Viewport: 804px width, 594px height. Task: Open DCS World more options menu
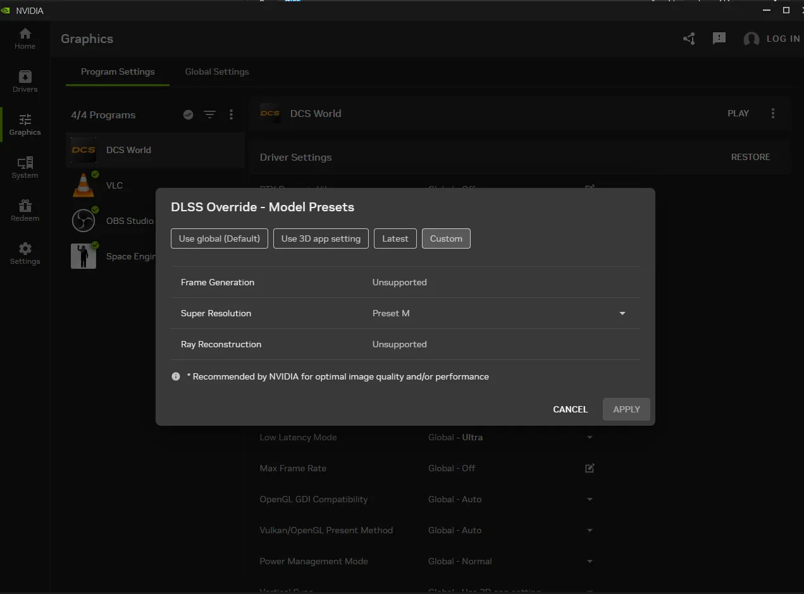click(x=773, y=113)
